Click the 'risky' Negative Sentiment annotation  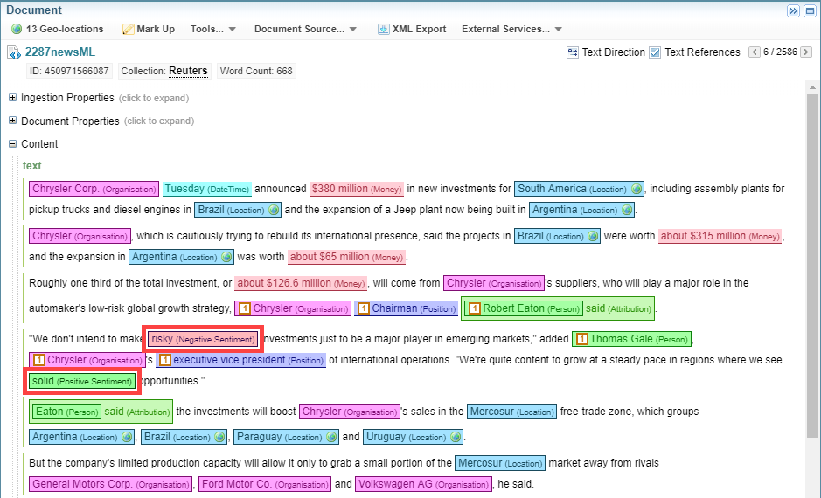pyautogui.click(x=203, y=339)
